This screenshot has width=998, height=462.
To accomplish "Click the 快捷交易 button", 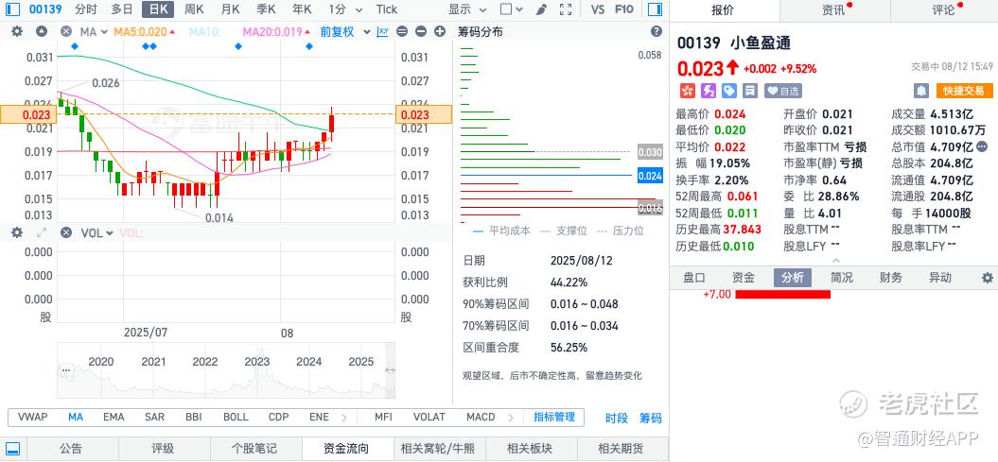I will point(964,91).
